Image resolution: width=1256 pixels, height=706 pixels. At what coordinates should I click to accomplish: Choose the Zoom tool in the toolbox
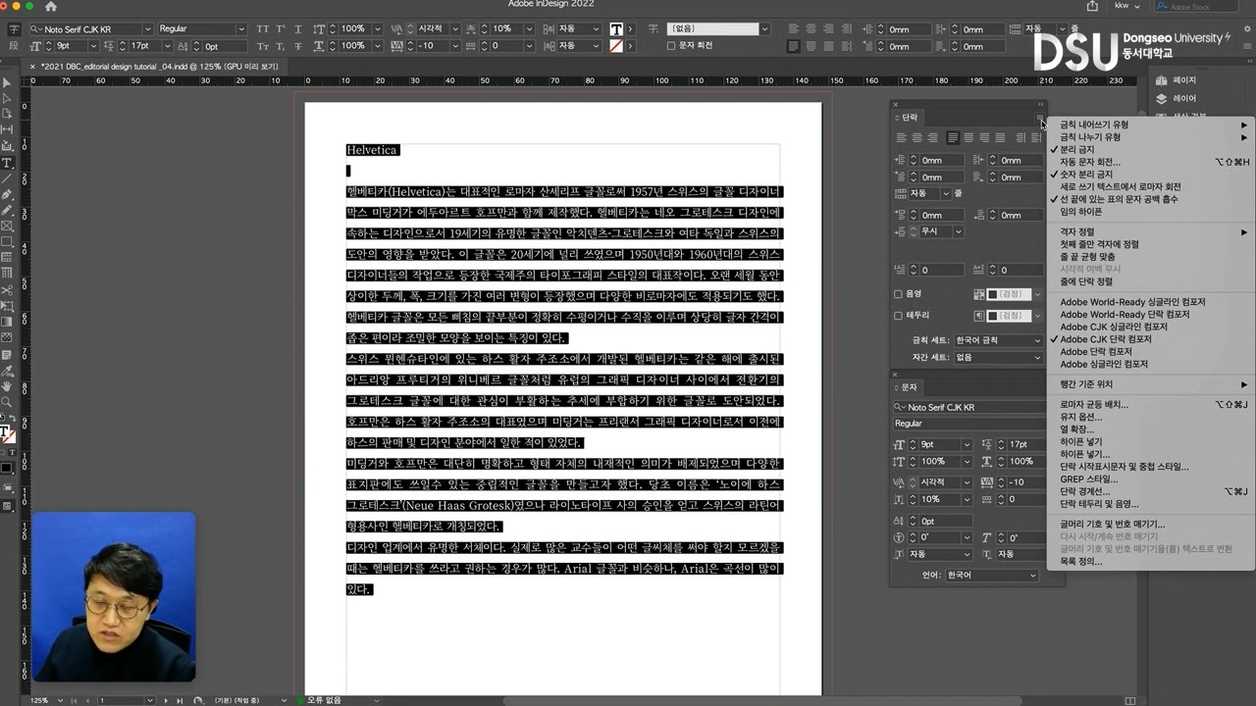tap(7, 402)
